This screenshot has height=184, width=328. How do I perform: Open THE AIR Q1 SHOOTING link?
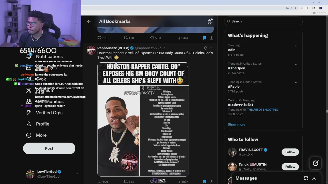[262, 110]
